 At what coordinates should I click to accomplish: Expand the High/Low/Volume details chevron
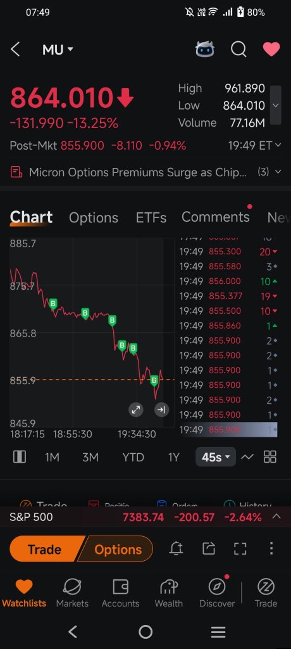276,105
